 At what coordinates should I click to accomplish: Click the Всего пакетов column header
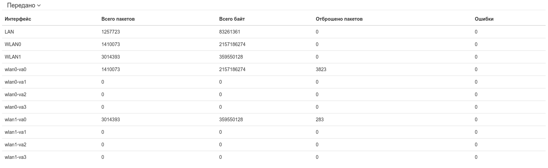coord(118,19)
